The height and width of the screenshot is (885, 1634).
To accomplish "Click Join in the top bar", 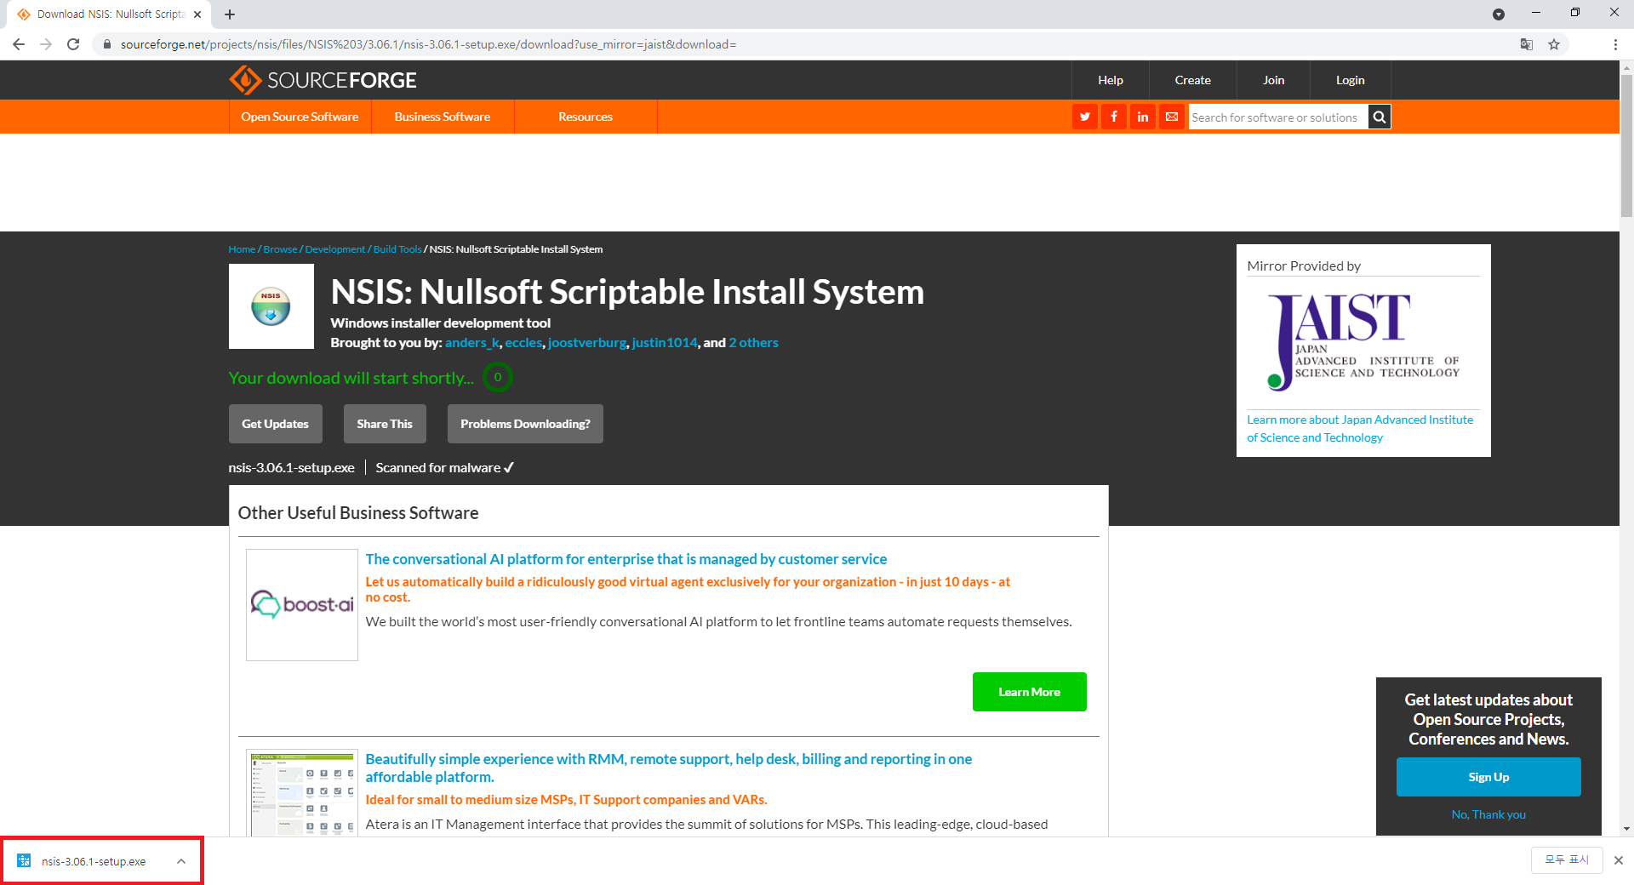I will 1273,80.
